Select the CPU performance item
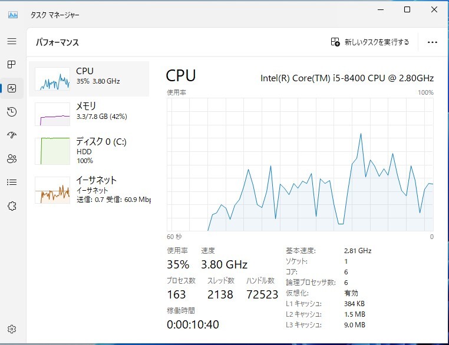 (x=90, y=78)
